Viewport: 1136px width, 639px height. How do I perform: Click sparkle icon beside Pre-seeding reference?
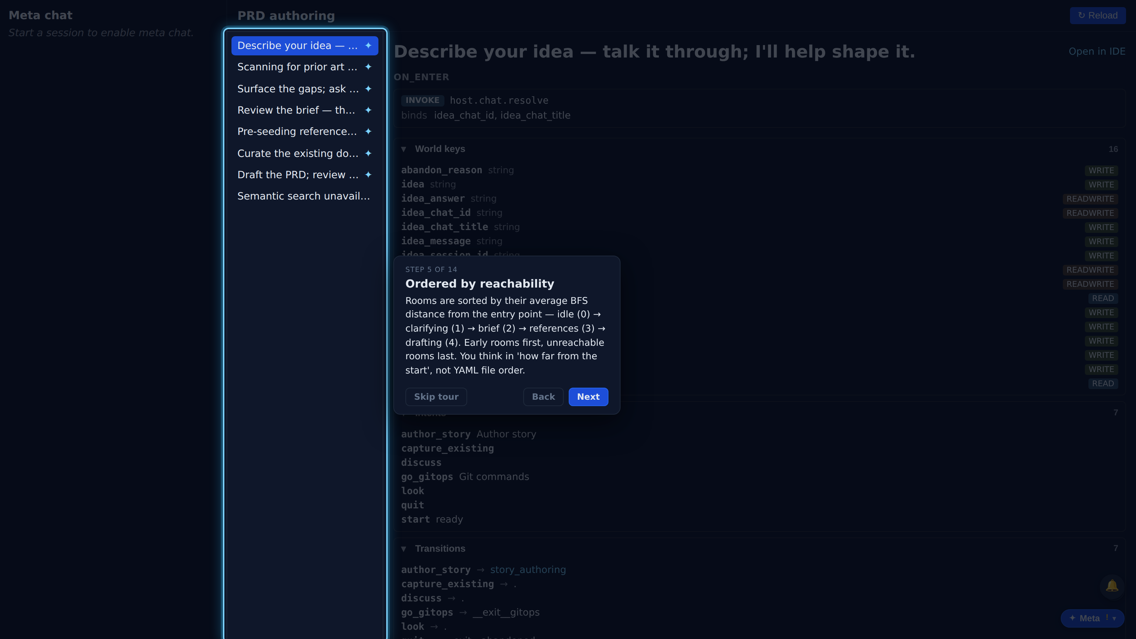point(368,131)
